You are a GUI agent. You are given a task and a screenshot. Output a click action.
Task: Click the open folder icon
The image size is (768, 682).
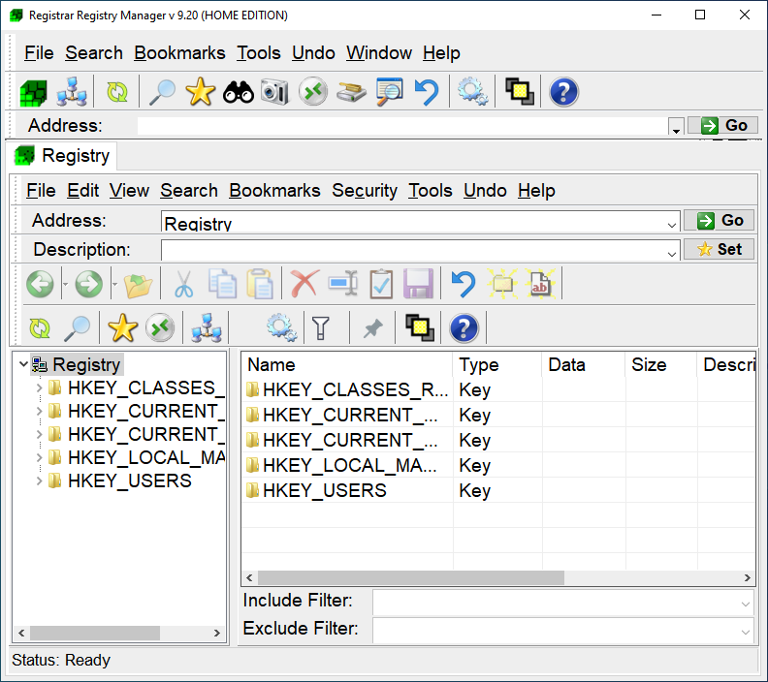(139, 284)
